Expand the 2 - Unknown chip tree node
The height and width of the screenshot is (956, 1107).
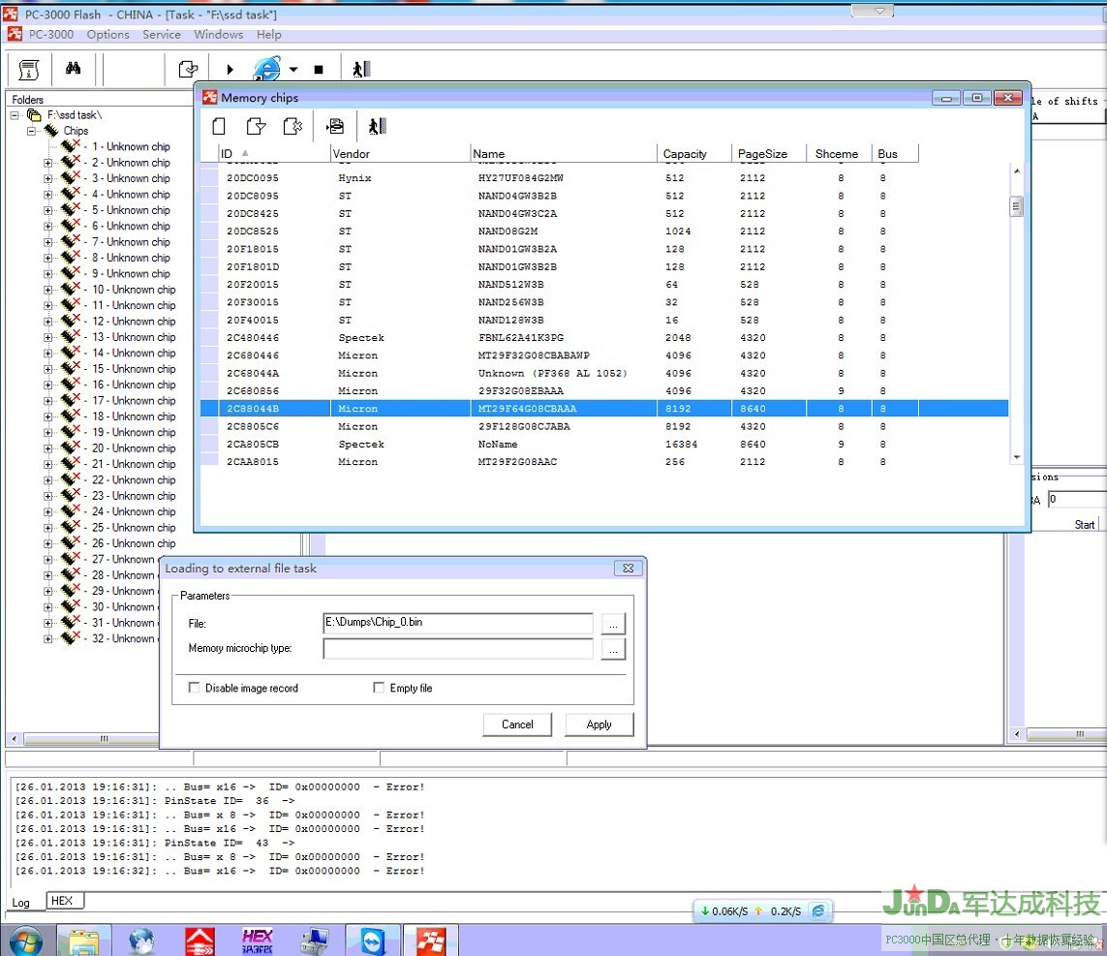point(48,163)
